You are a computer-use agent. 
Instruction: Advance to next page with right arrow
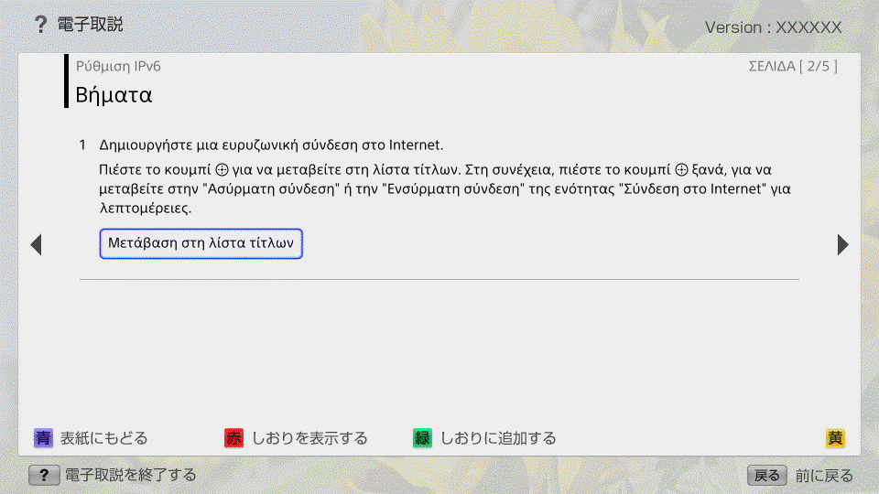(x=842, y=244)
